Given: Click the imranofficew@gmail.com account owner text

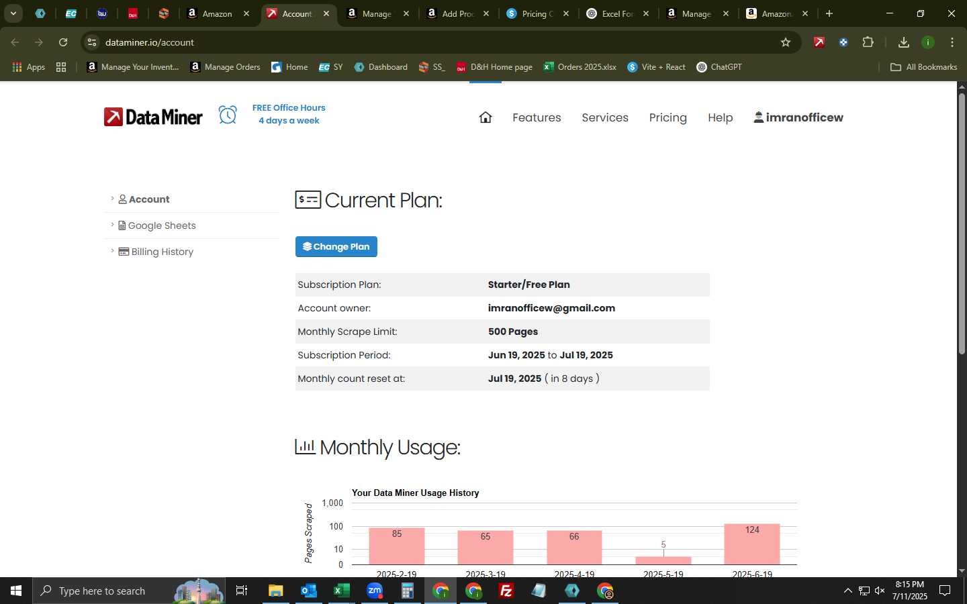Looking at the screenshot, I should (x=551, y=308).
